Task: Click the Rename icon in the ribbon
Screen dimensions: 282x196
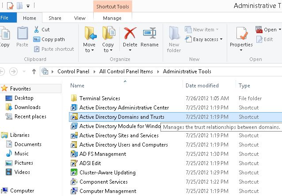Action: tap(149, 34)
